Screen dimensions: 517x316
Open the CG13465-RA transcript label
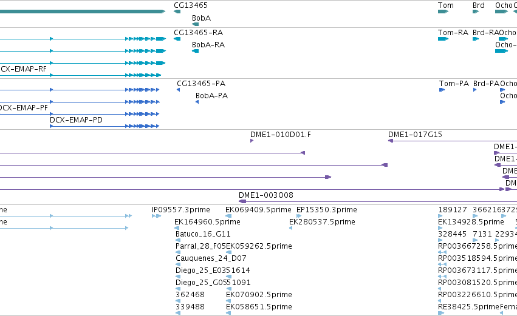[x=198, y=33]
